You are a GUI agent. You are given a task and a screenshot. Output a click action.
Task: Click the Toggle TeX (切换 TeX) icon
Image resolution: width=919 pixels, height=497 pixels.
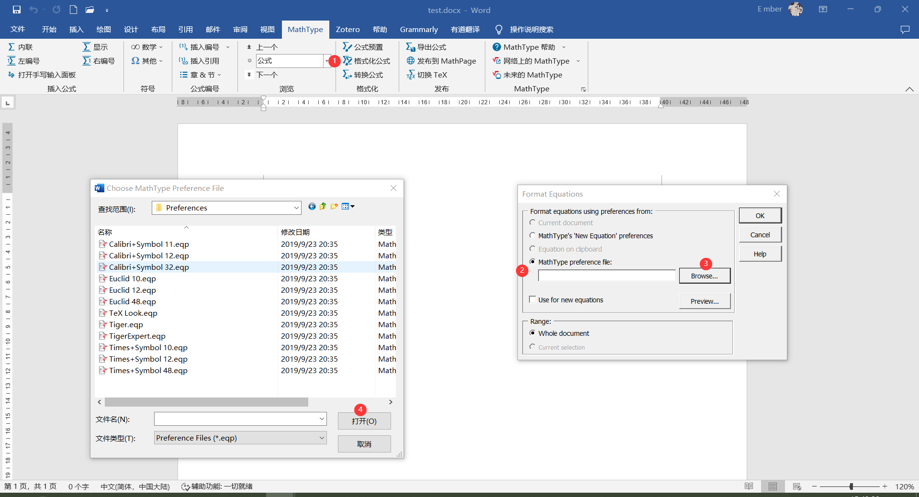(x=410, y=75)
